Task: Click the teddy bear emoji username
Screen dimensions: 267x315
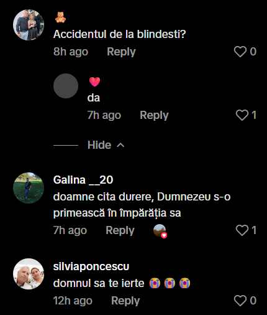Action: click(60, 17)
